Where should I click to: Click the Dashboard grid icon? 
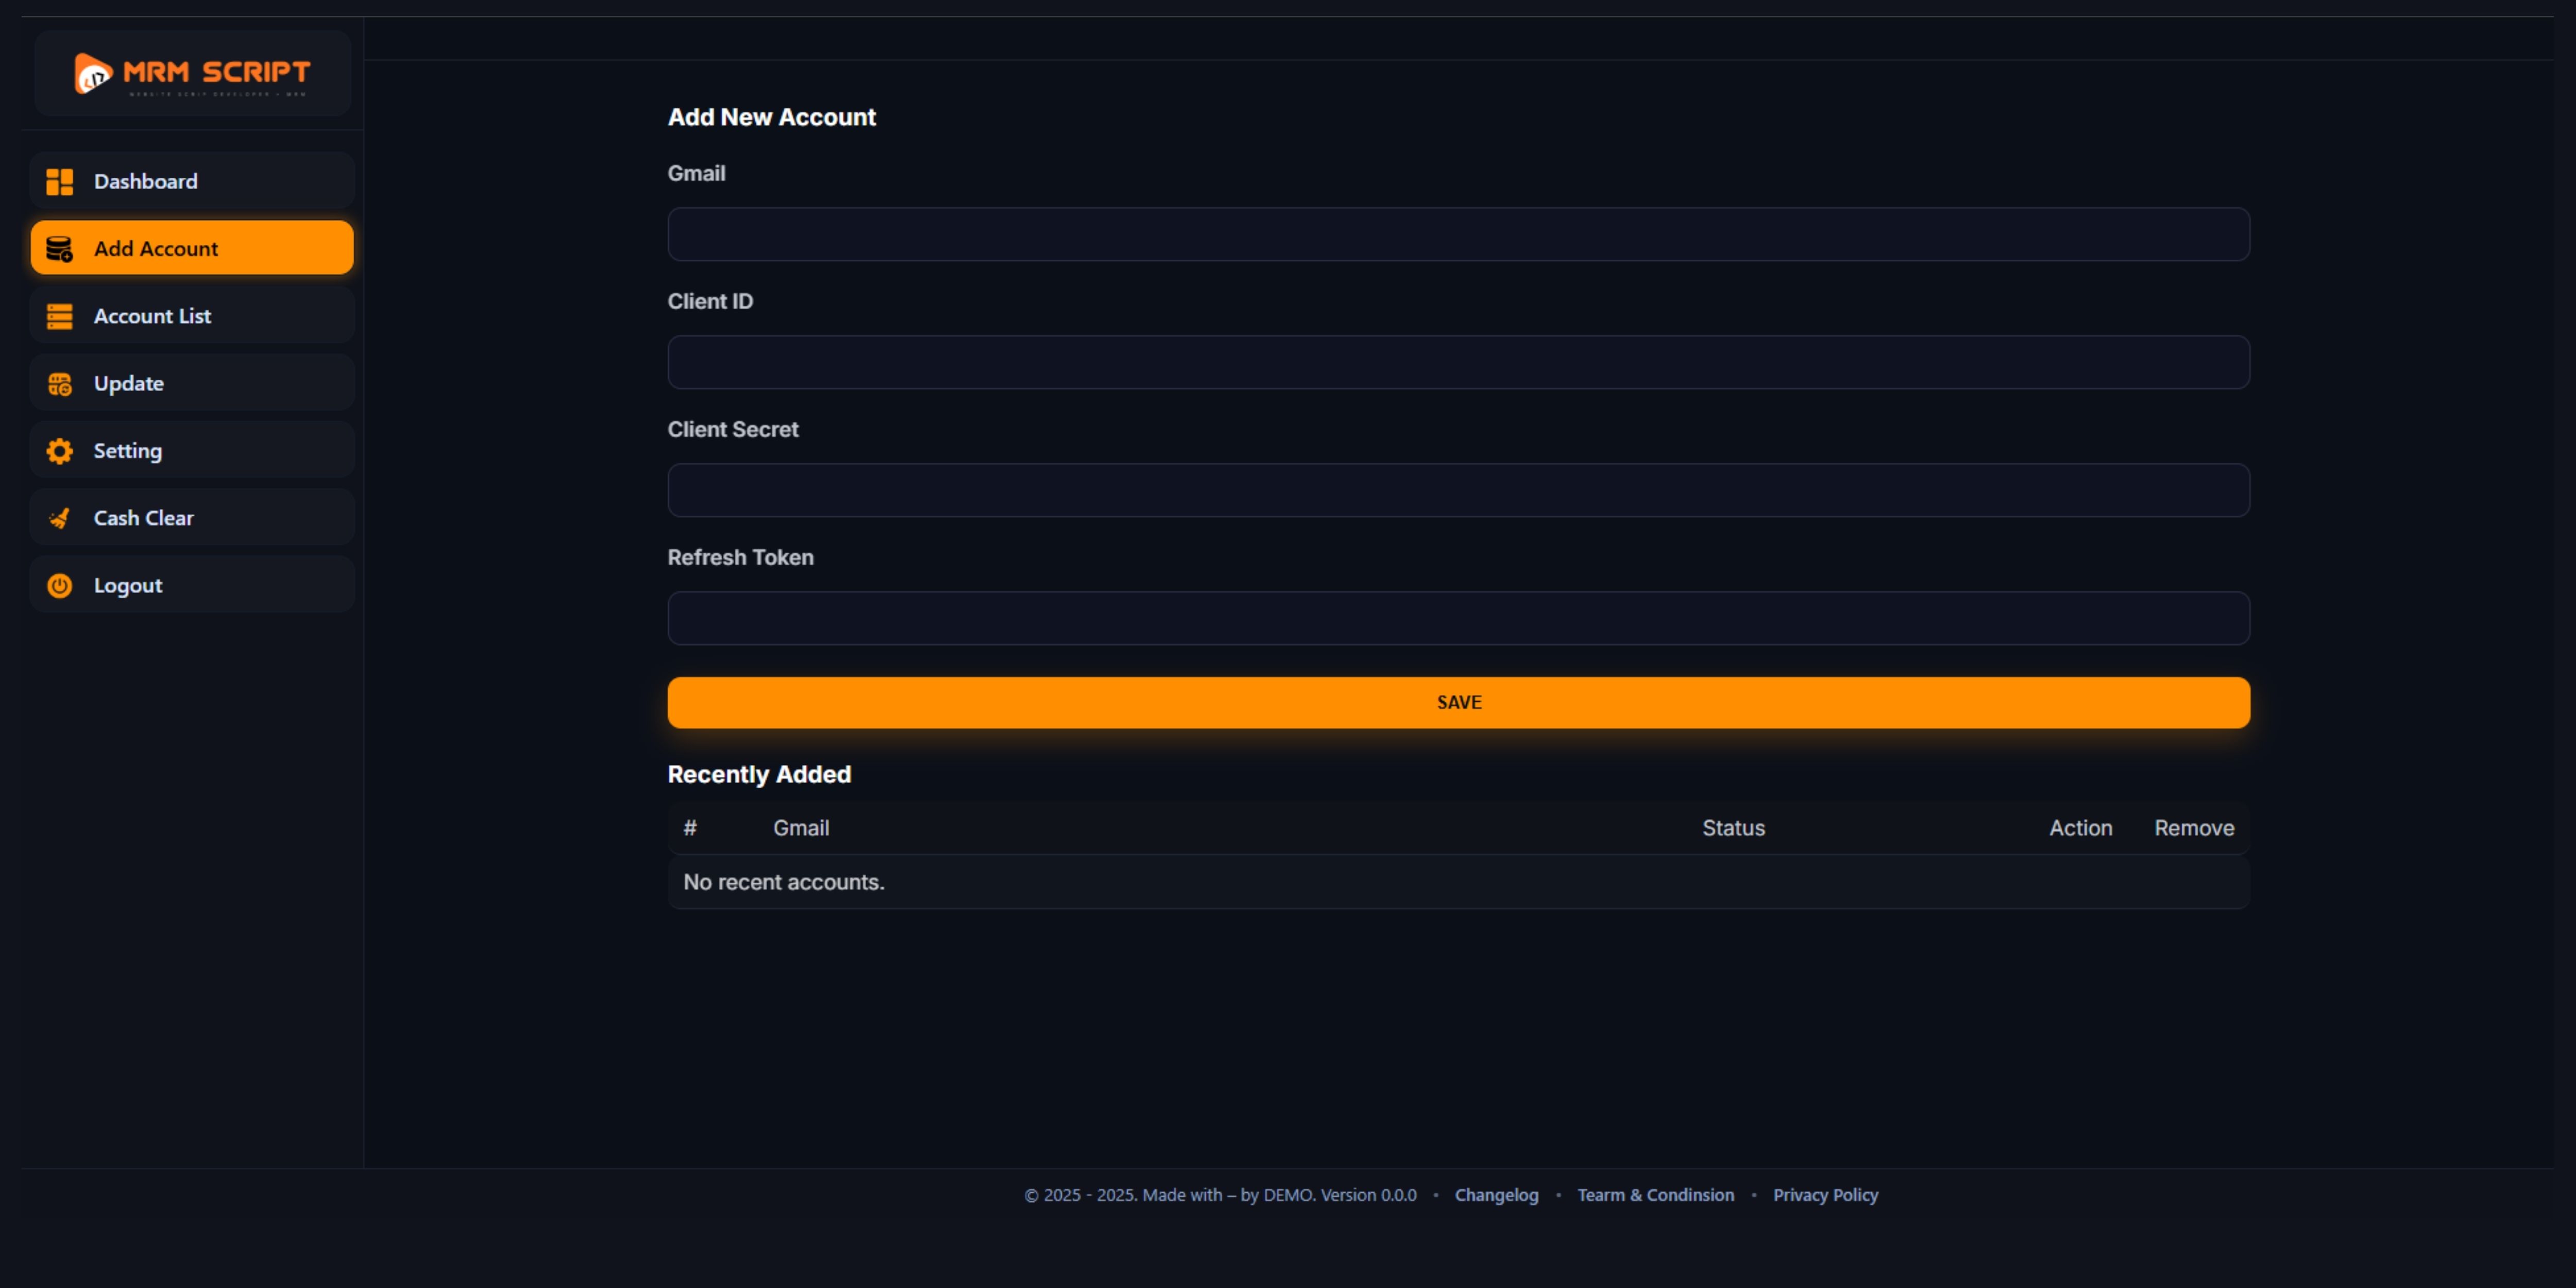click(x=60, y=181)
